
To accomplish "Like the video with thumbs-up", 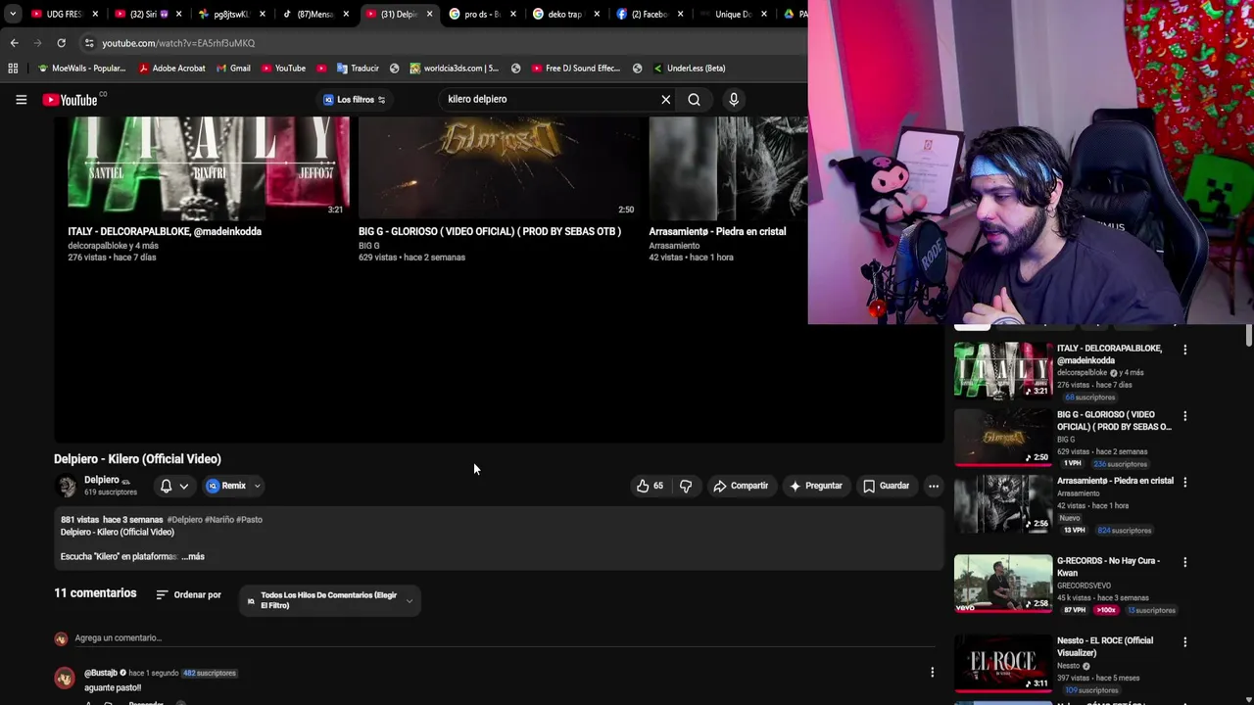I will pos(650,486).
